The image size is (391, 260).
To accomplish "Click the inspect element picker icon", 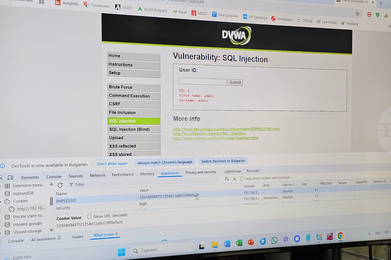I will pos(2,177).
